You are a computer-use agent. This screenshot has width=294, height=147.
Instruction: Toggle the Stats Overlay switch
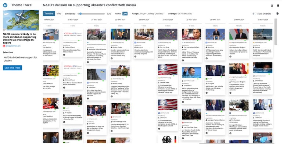click(x=254, y=14)
